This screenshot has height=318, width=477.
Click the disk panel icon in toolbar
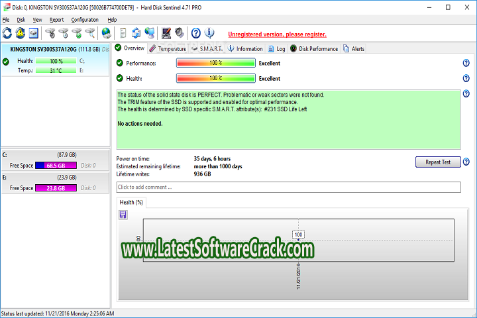[34, 33]
